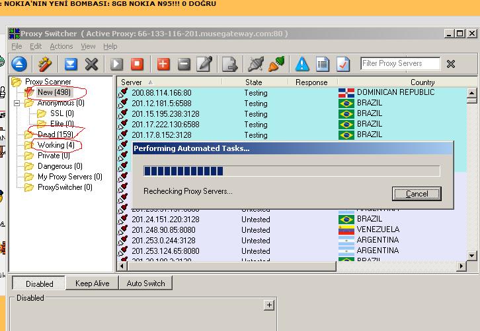Select the New (498) folder
This screenshot has width=480, height=331.
54,92
